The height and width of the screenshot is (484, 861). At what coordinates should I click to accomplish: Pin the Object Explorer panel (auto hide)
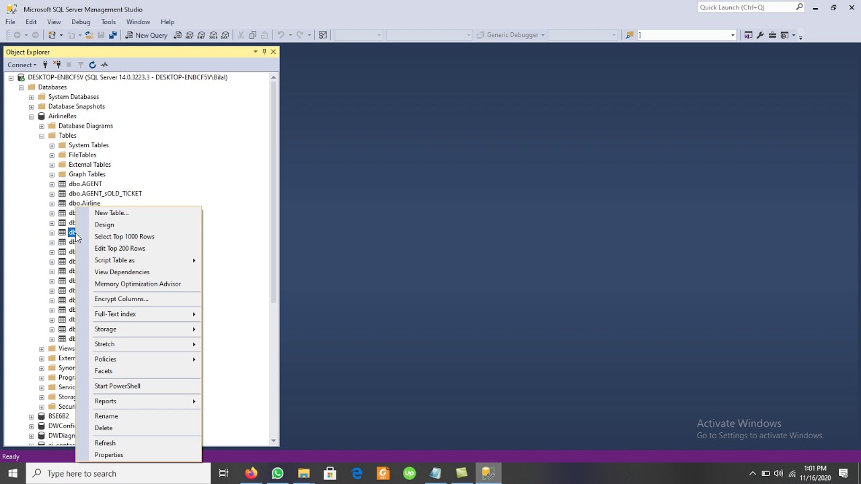coord(264,52)
